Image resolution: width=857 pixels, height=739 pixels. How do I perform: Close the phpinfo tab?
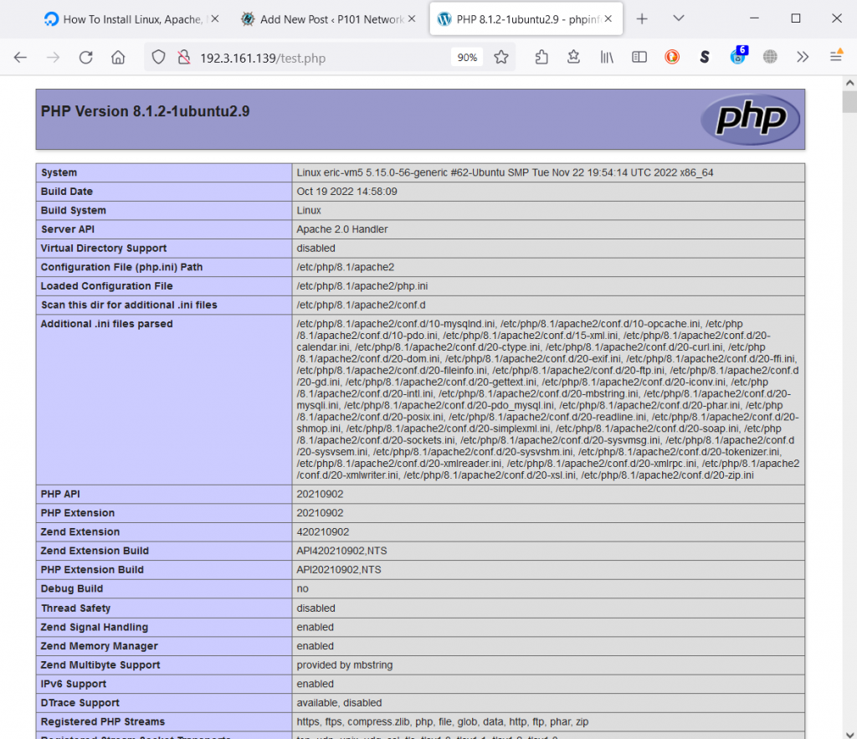pyautogui.click(x=608, y=19)
